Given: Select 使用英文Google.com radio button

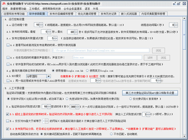Looking at the screenshot, I should click(87, 71).
